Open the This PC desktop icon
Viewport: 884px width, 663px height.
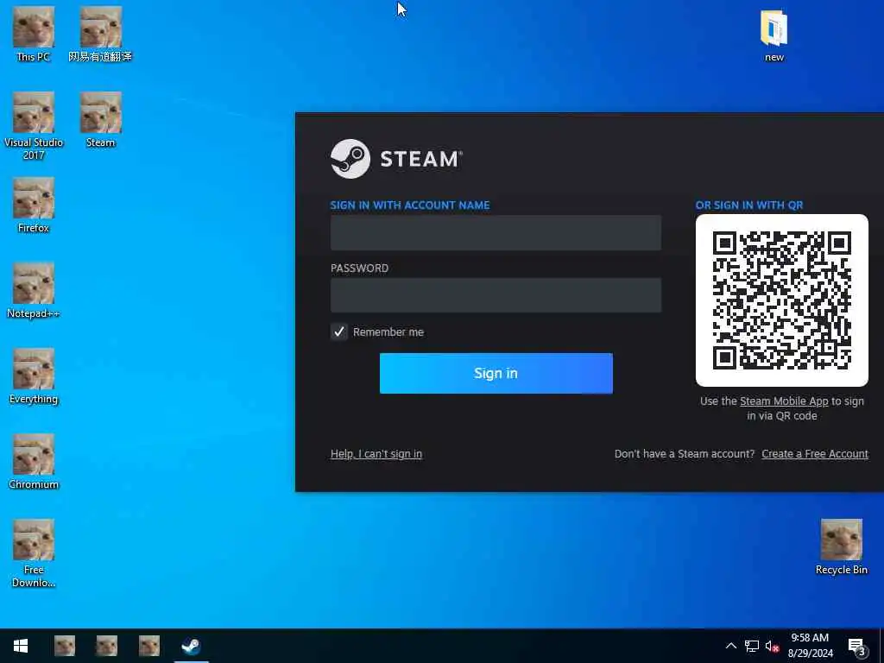tap(34, 34)
